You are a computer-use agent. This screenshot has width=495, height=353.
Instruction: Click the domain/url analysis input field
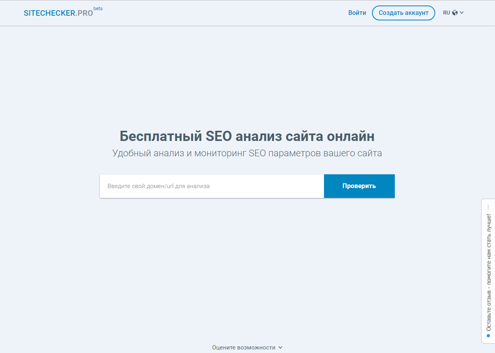click(212, 186)
